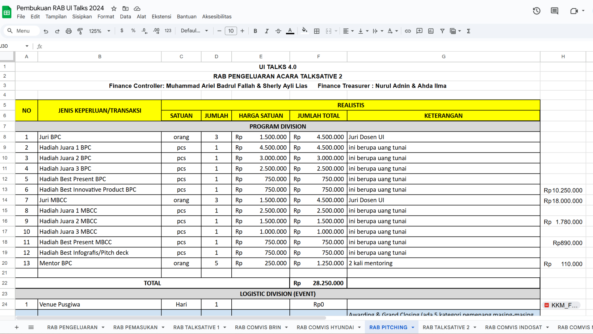Toggle the filter icon
The image size is (593, 334).
pos(442,31)
